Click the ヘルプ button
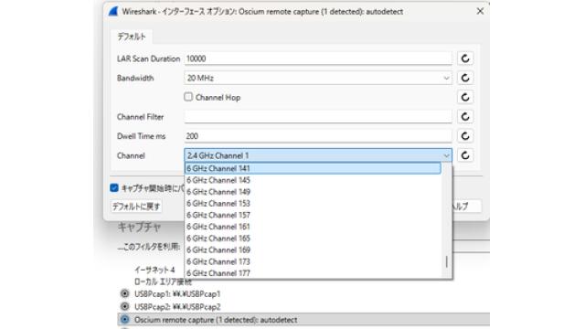Image resolution: width=585 pixels, height=329 pixels. click(x=466, y=207)
